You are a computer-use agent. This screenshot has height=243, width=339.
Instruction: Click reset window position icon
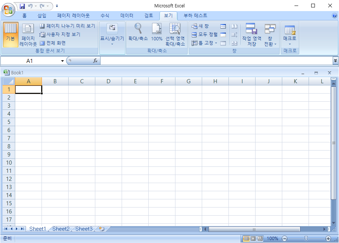[234, 43]
